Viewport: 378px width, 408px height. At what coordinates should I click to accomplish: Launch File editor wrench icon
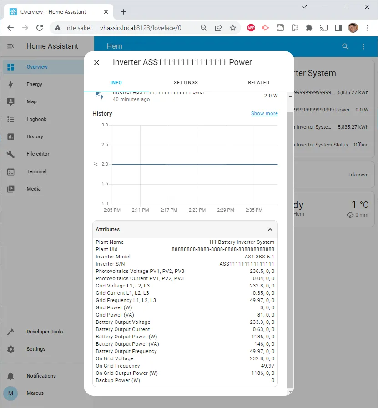click(10, 154)
